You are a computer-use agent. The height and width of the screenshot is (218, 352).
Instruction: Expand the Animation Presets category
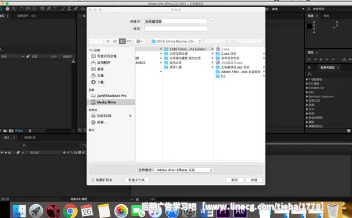pyautogui.click(x=307, y=79)
